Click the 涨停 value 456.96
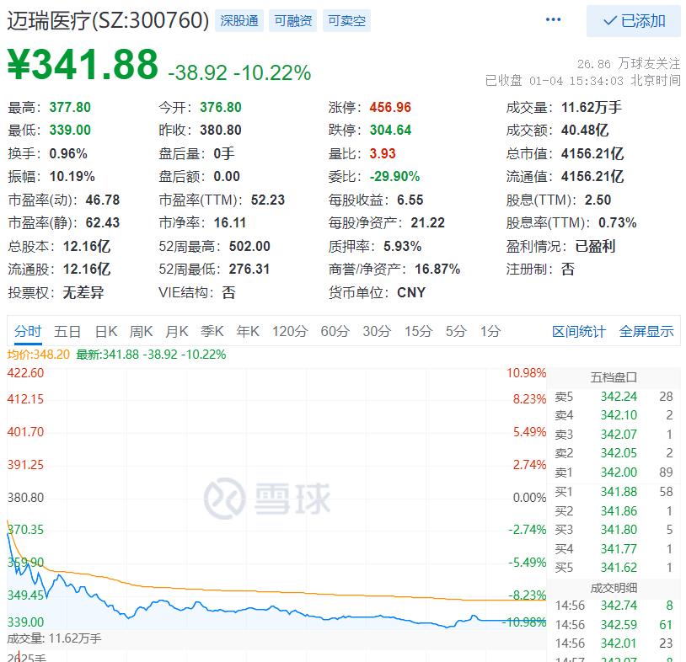686x662 pixels. tap(390, 107)
